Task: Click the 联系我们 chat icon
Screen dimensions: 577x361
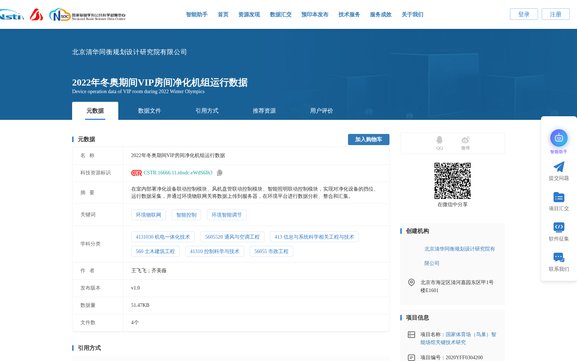Action: (x=559, y=257)
